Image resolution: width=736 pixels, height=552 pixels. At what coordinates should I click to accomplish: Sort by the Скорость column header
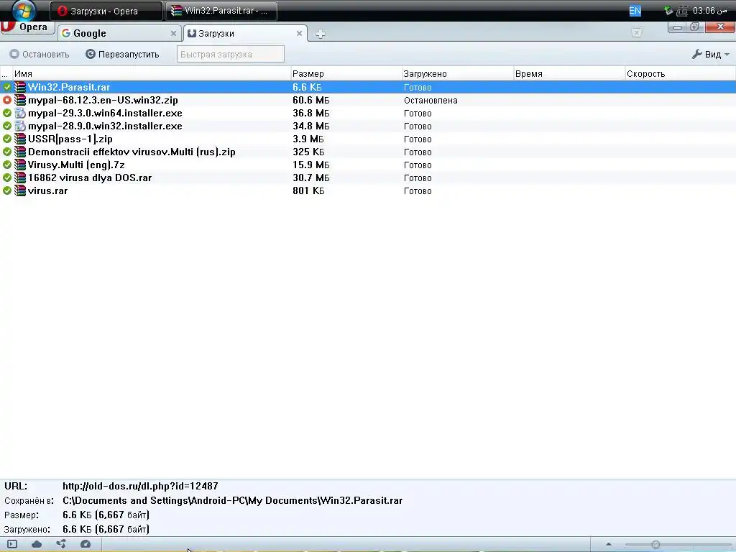coord(680,74)
